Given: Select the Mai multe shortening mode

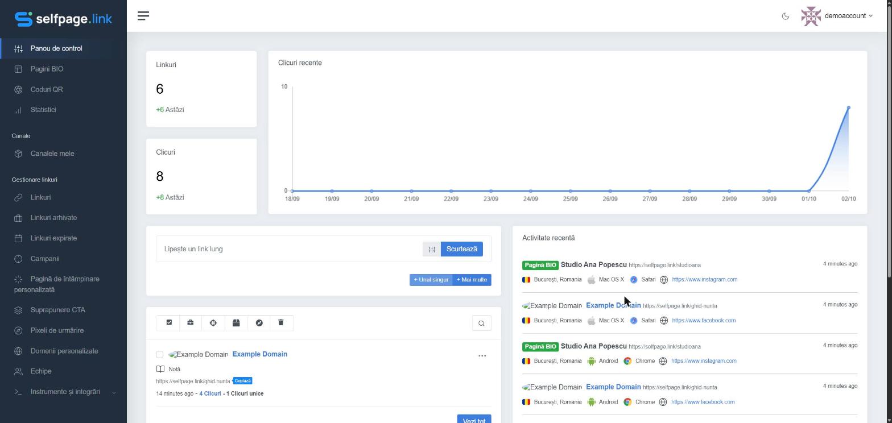Looking at the screenshot, I should point(472,280).
